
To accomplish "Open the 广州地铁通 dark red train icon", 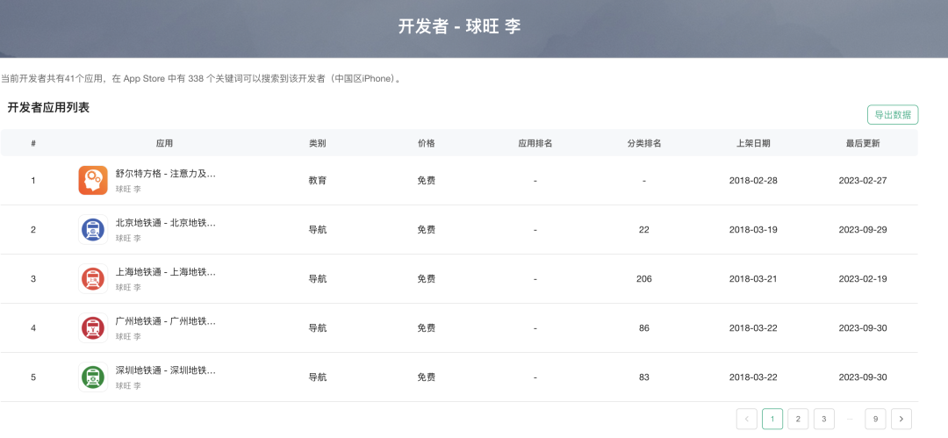I will point(93,328).
